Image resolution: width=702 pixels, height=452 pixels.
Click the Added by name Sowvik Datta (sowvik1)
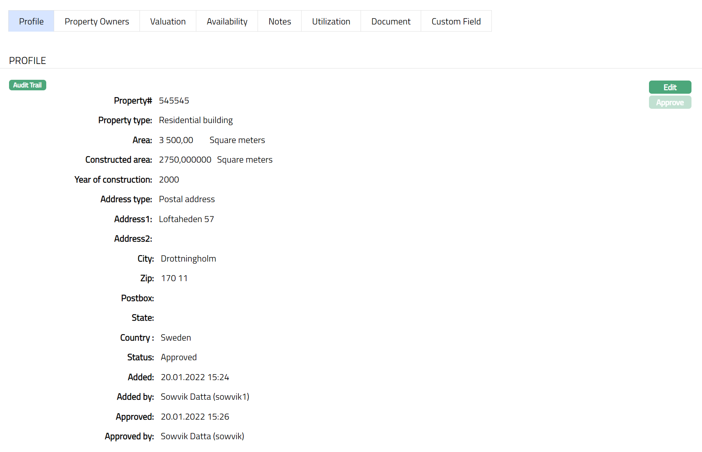point(205,397)
